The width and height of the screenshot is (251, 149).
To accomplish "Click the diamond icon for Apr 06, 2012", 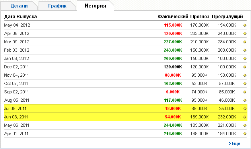I will click(x=245, y=33).
